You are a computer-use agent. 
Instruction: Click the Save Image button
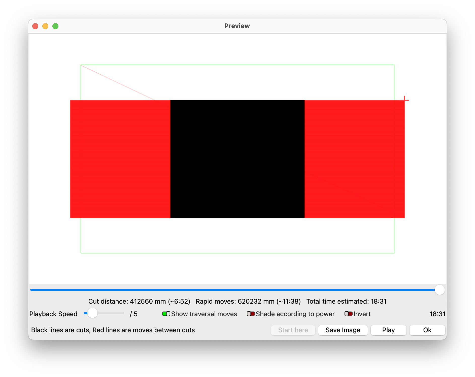point(343,330)
